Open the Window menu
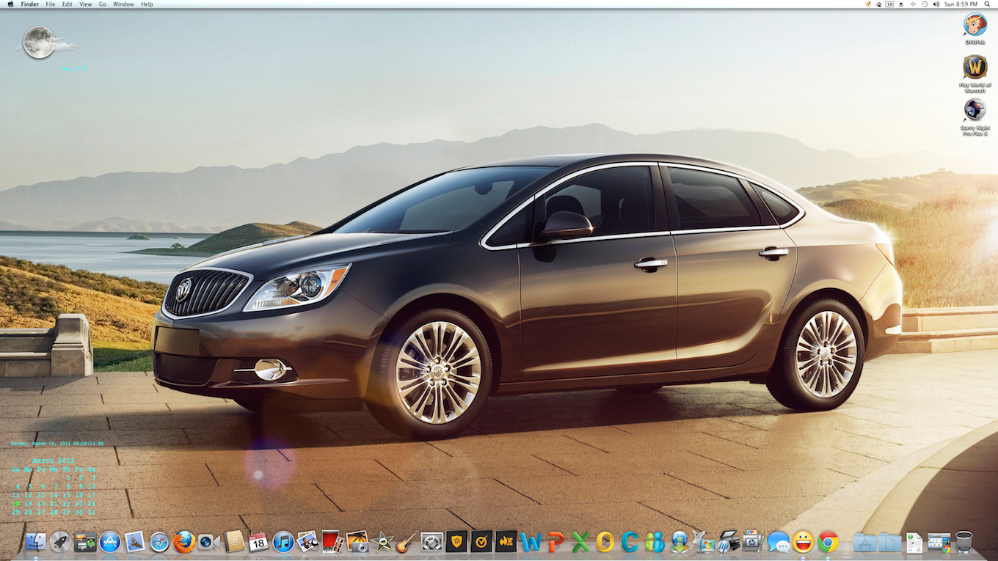 (x=123, y=4)
